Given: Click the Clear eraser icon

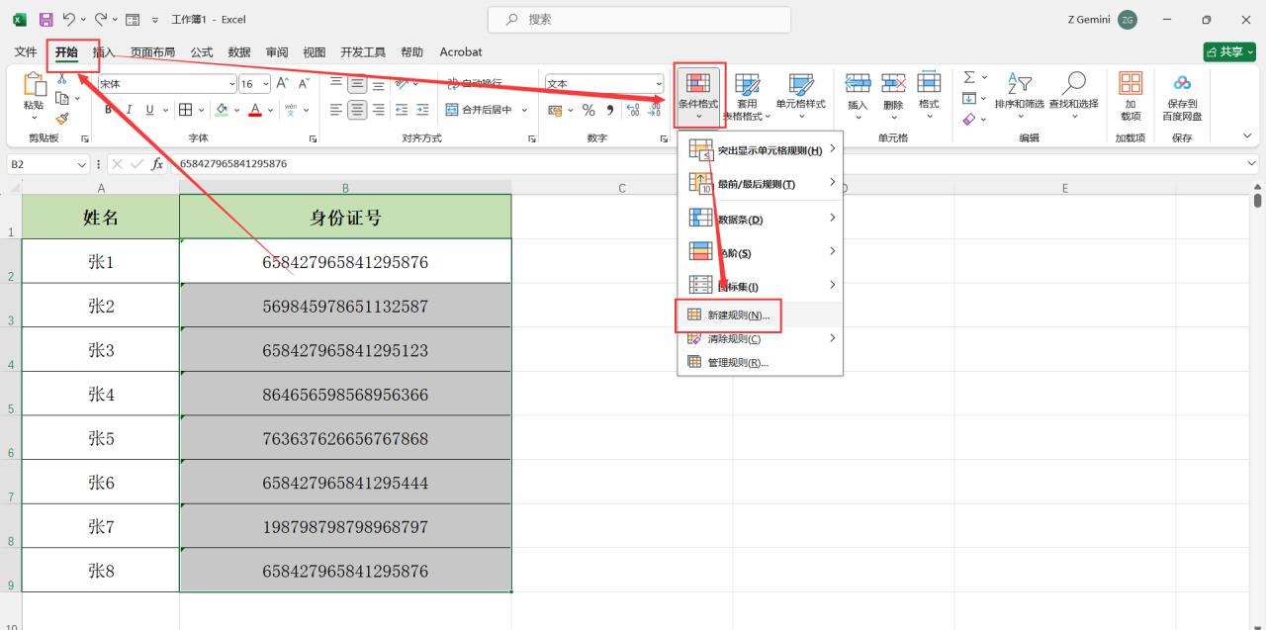Looking at the screenshot, I should [x=969, y=119].
